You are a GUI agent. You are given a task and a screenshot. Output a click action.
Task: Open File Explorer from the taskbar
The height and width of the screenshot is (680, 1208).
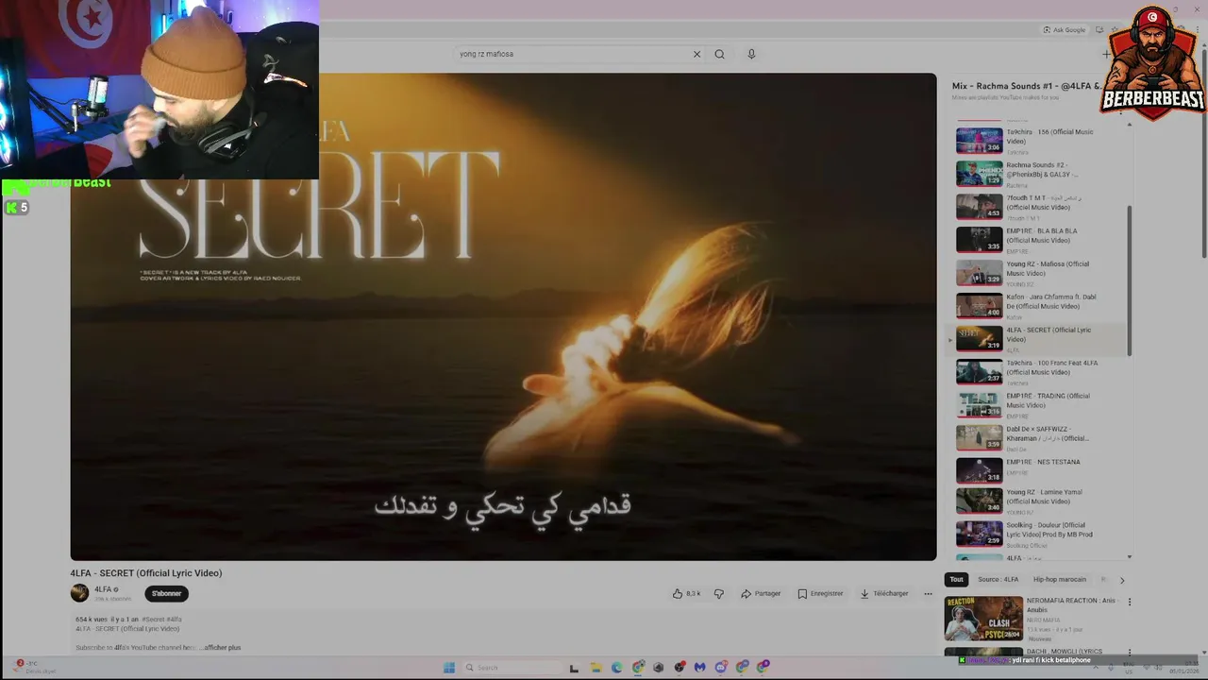[x=596, y=668]
